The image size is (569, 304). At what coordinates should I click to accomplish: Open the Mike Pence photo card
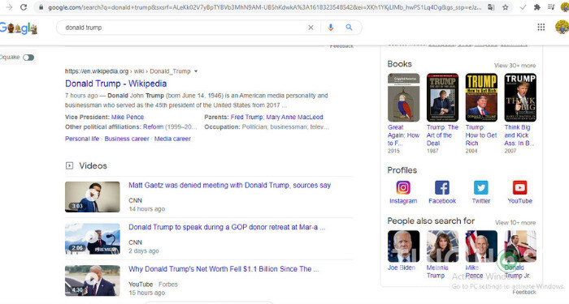481,246
